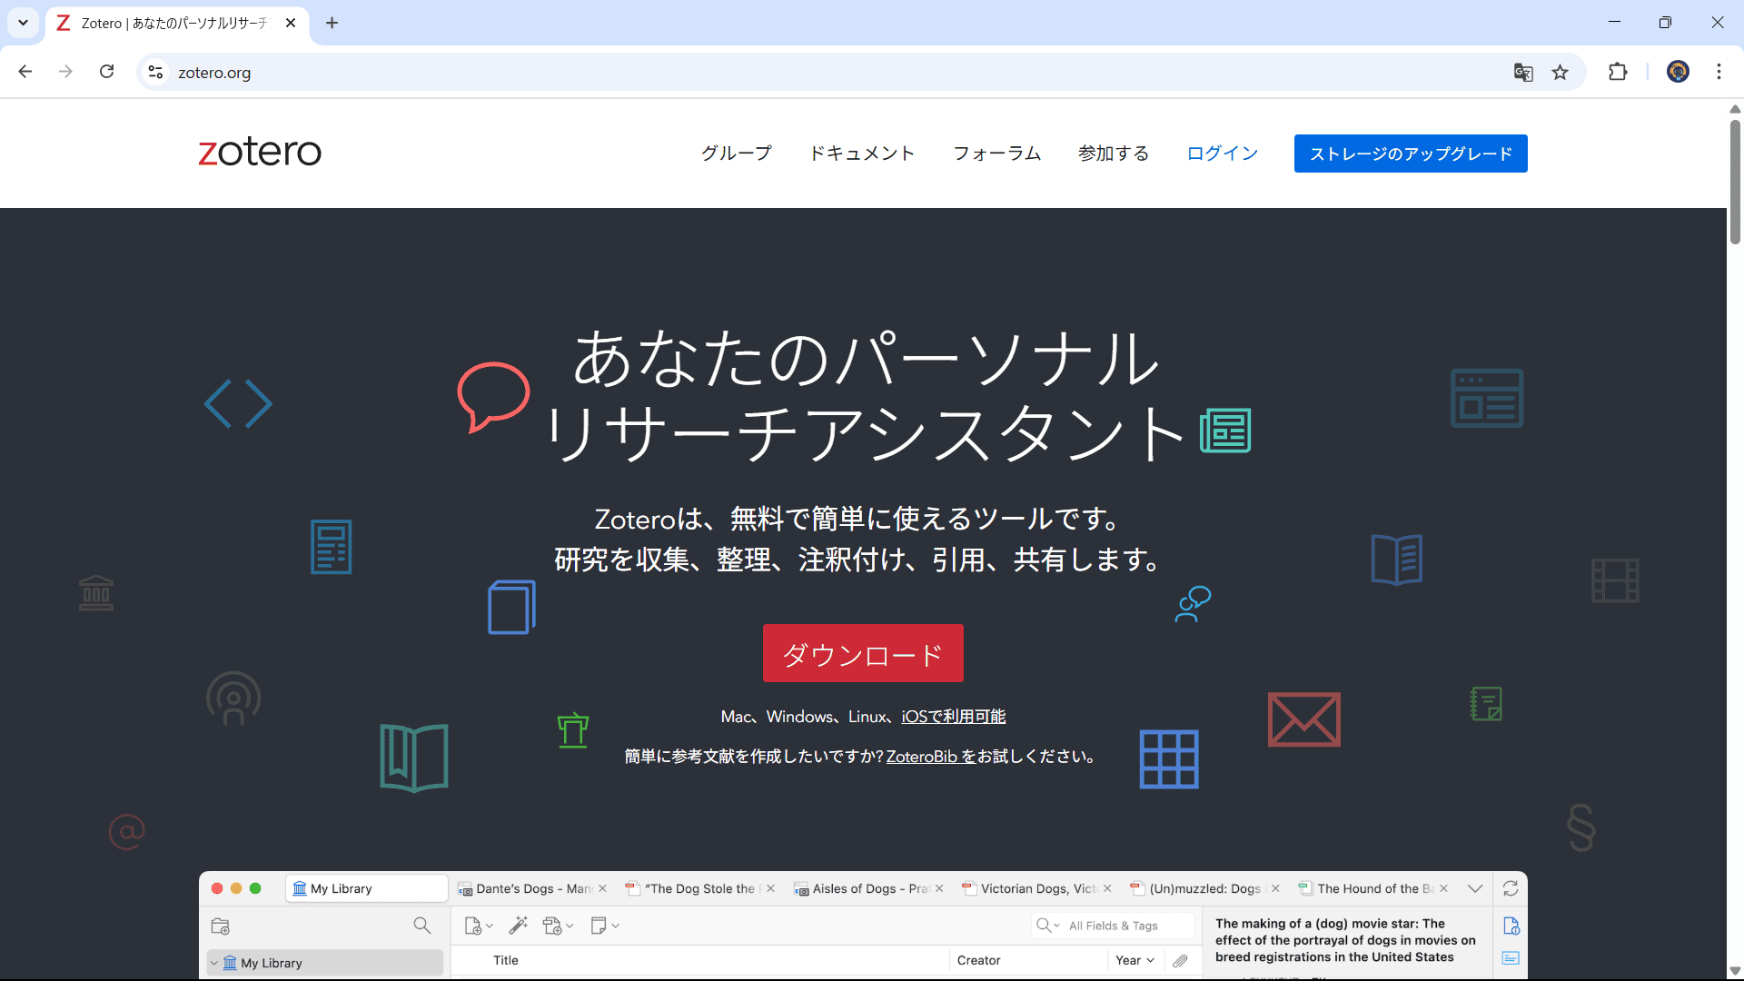Close Aisles of Dogs tab in preview

point(939,888)
